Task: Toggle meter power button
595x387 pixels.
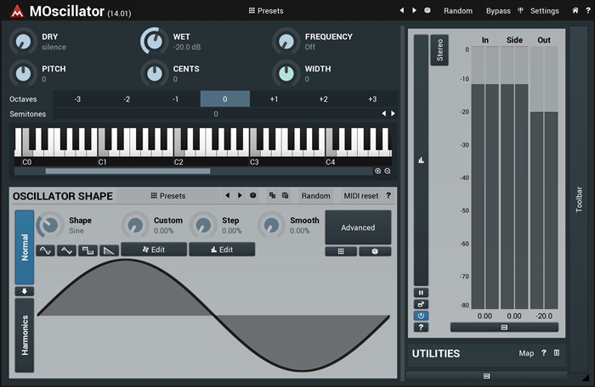Action: [x=421, y=316]
